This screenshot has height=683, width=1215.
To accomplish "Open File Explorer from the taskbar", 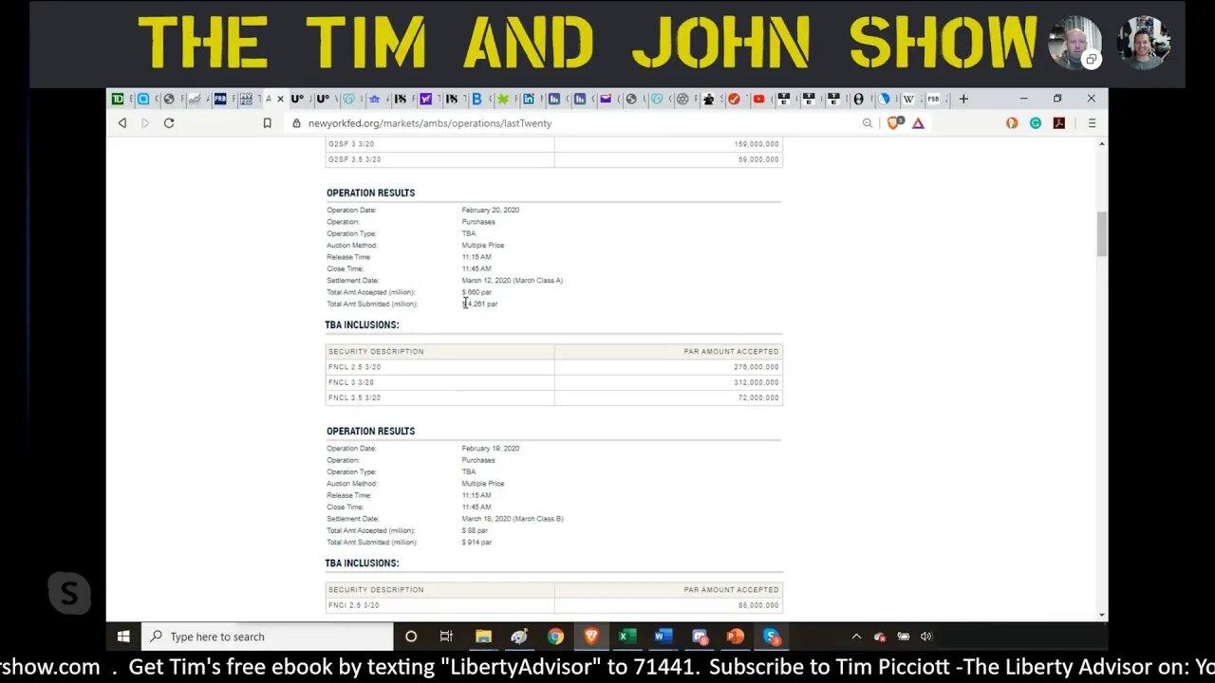I will tap(483, 637).
